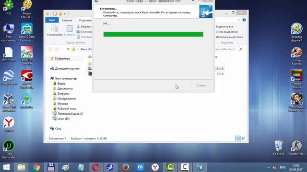Select the Google Earth desktop icon

[x=9, y=77]
